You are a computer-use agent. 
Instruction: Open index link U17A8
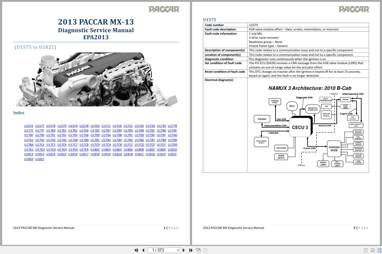(x=73, y=140)
